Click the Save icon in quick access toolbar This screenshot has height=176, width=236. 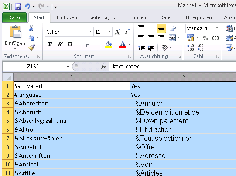tap(18, 7)
